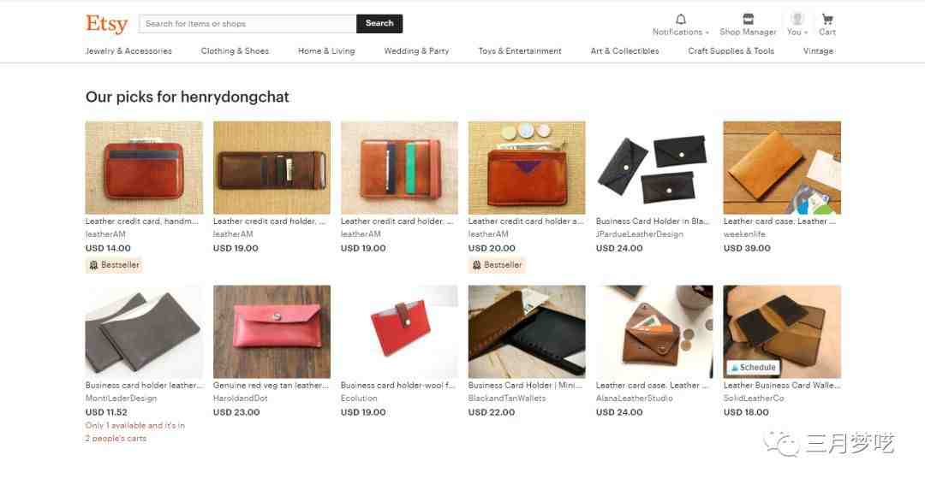This screenshot has height=484, width=925.
Task: Click the Search button
Action: click(379, 24)
